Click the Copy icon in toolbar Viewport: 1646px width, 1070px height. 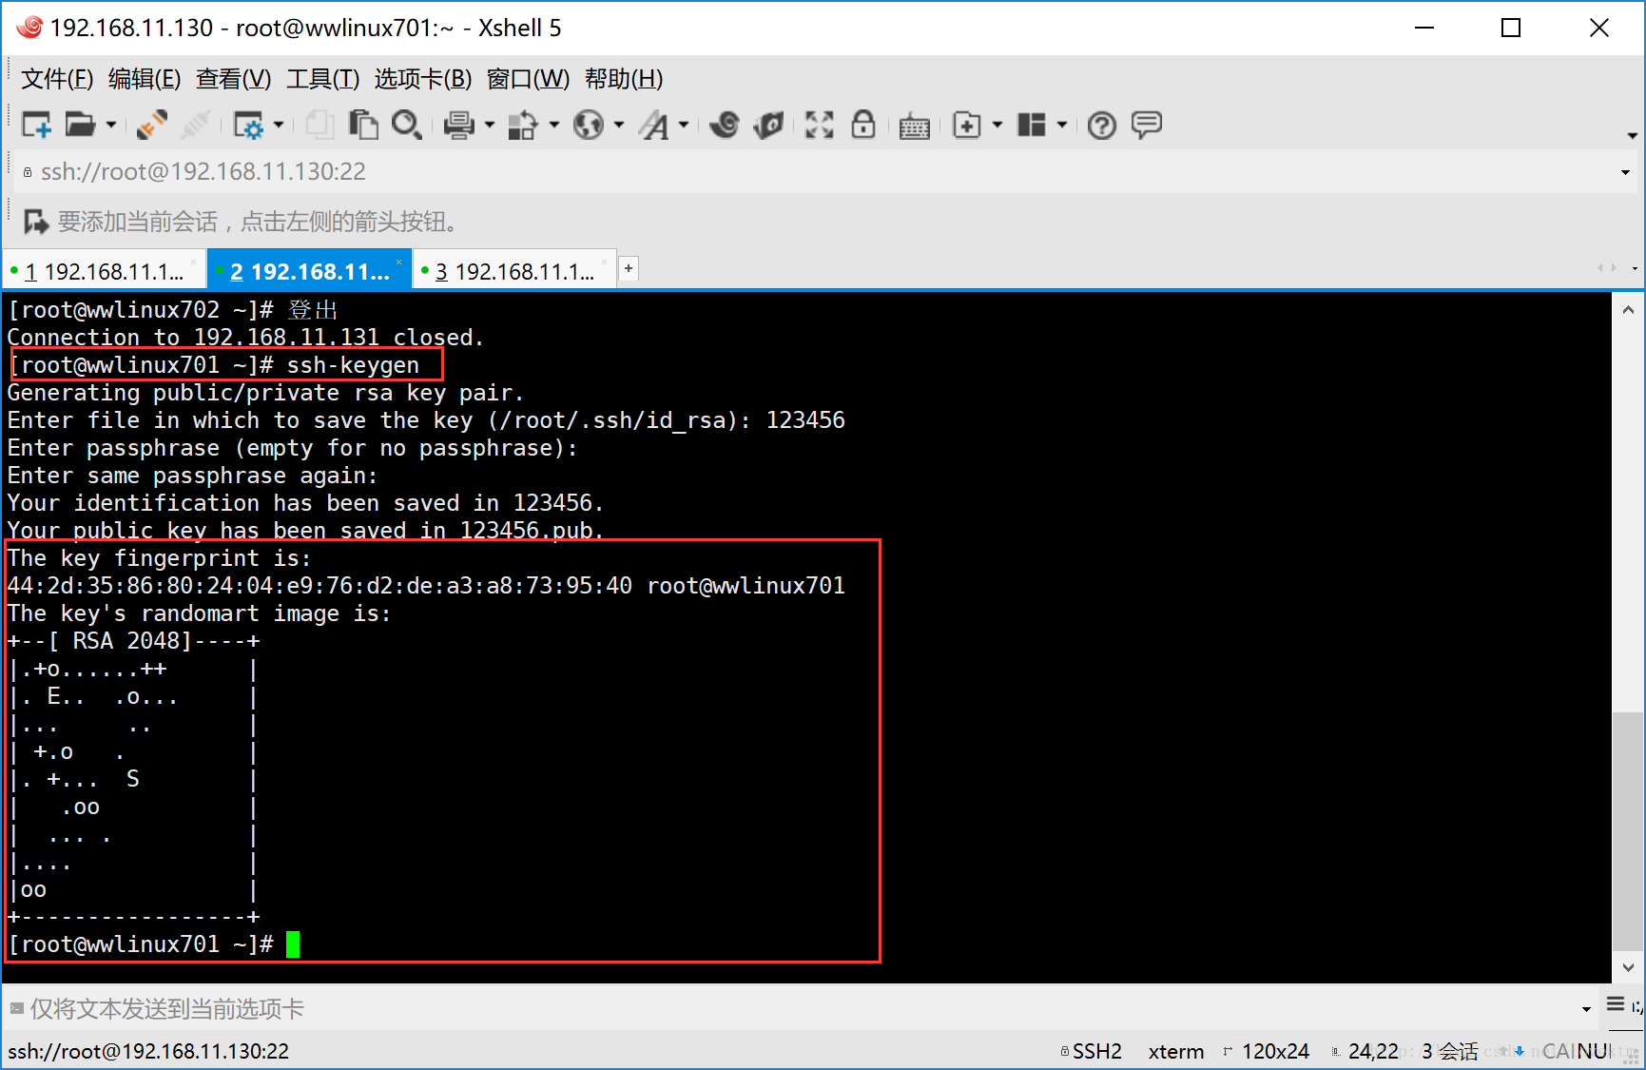coord(320,125)
